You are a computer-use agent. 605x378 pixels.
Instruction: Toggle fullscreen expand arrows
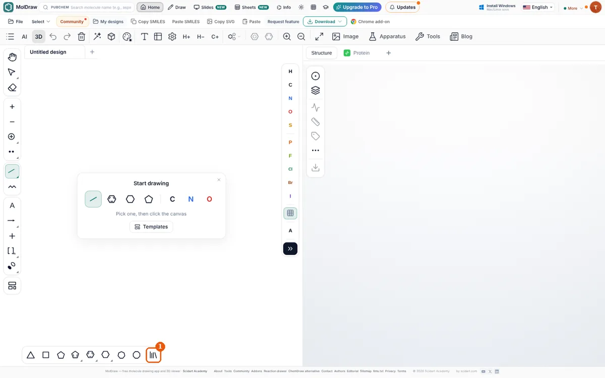pyautogui.click(x=319, y=37)
